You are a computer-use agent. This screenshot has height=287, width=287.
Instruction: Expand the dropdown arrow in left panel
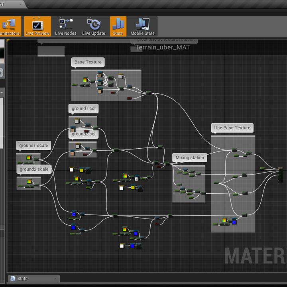point(2,92)
